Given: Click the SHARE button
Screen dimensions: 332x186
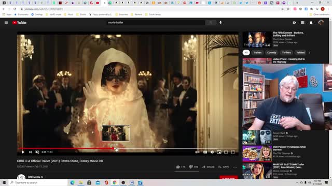Looking at the screenshot, I should point(208,167).
